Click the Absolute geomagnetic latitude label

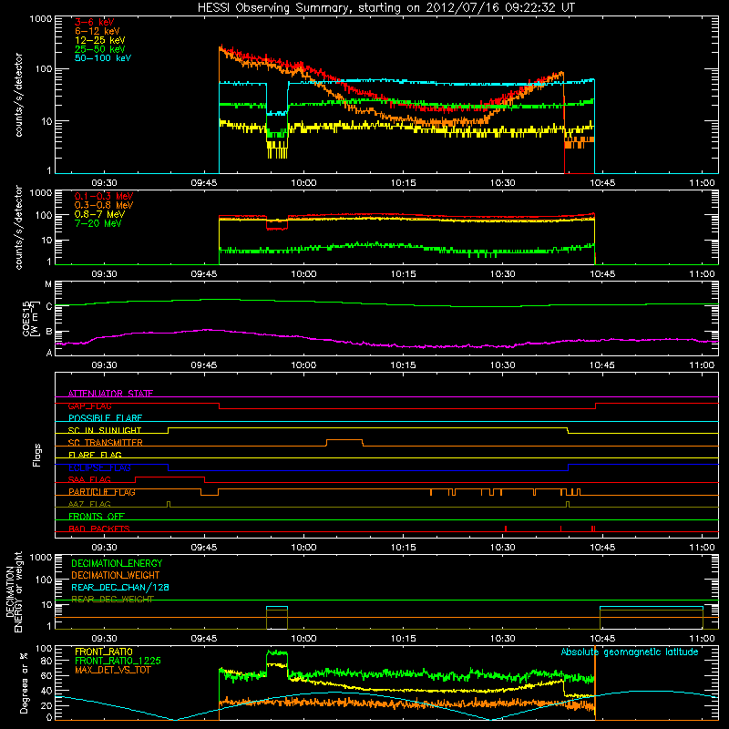[x=630, y=652]
